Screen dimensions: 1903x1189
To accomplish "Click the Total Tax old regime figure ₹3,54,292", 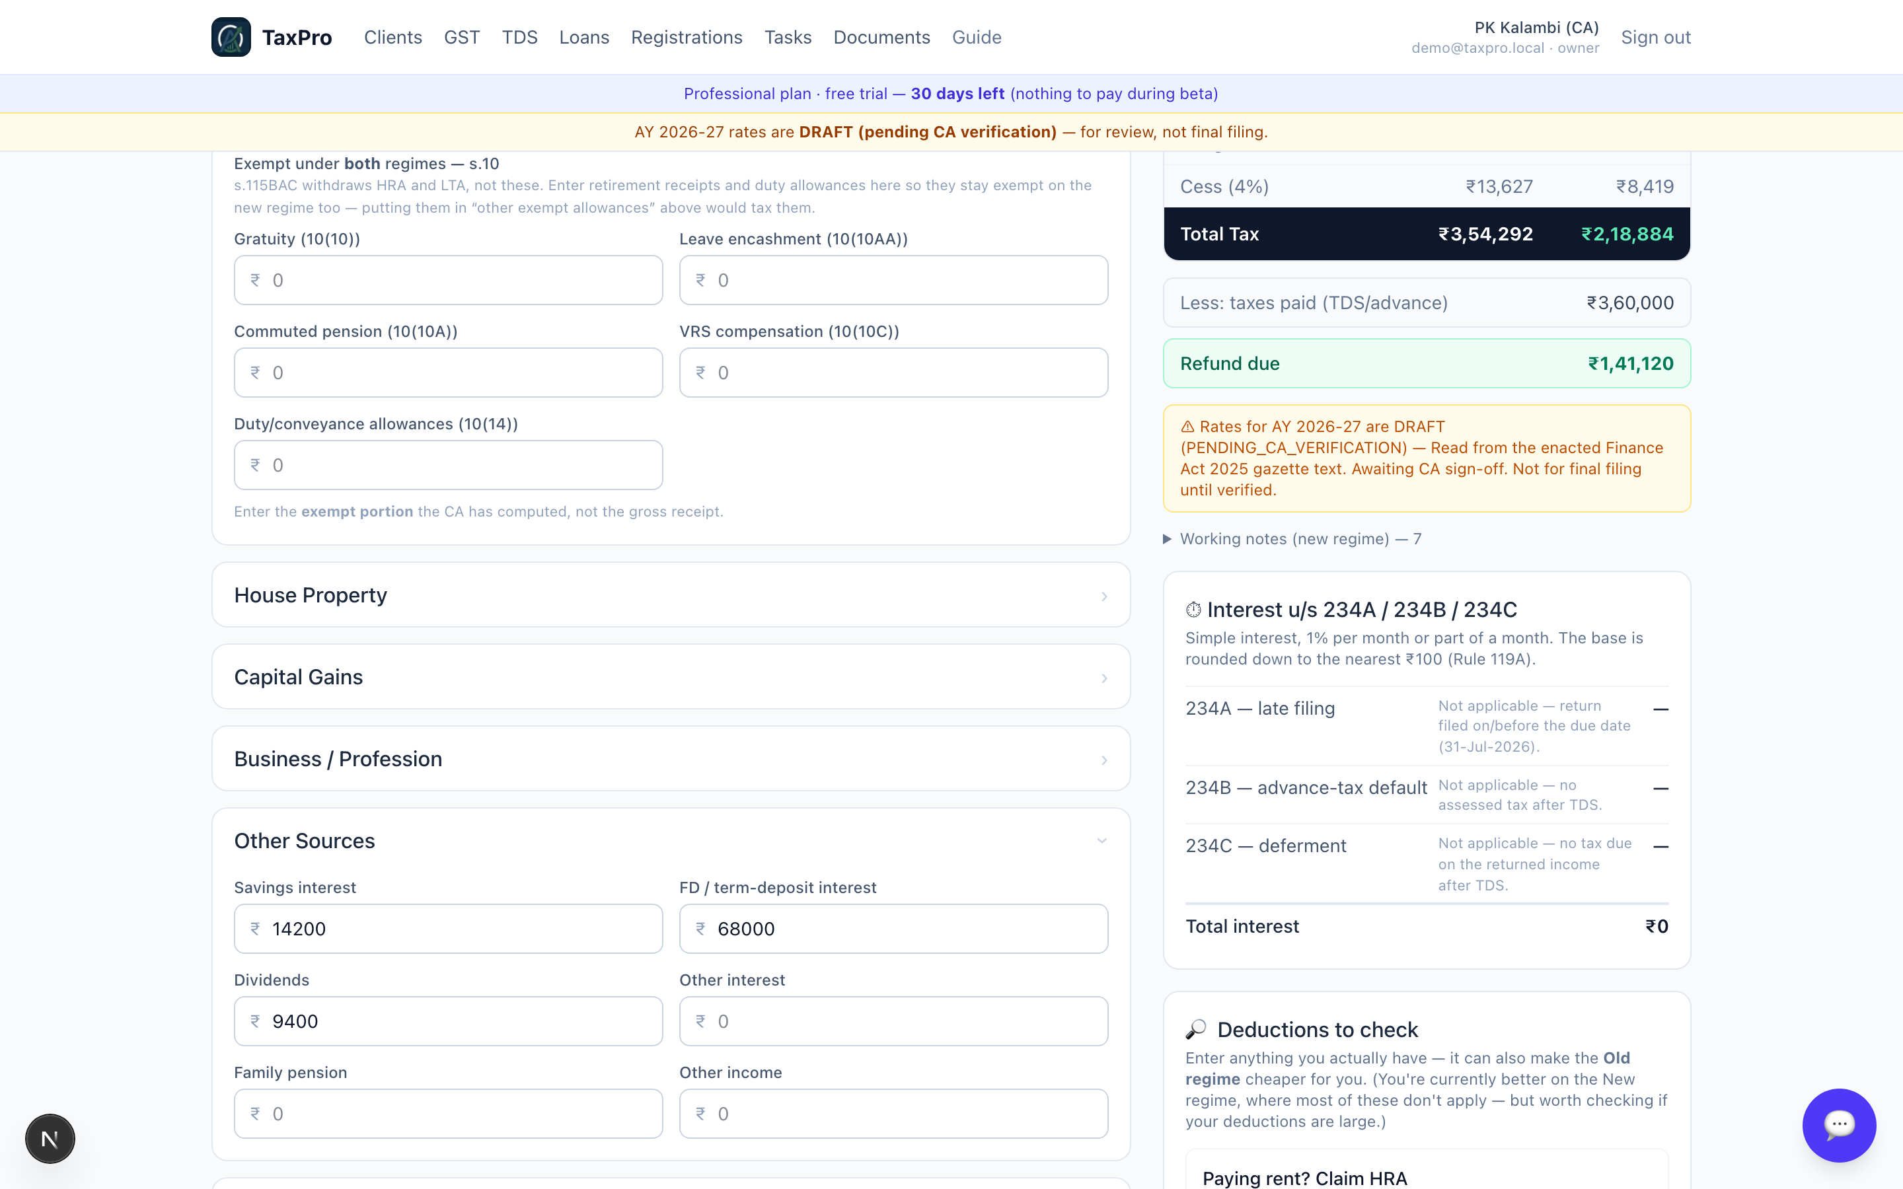I will (x=1485, y=234).
